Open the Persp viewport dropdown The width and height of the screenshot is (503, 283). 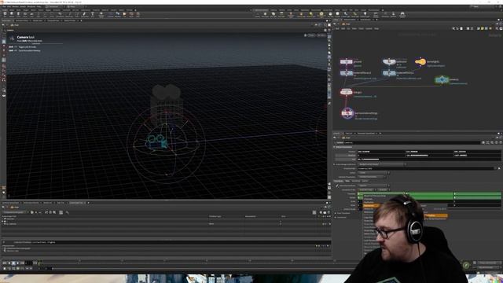tap(311, 35)
